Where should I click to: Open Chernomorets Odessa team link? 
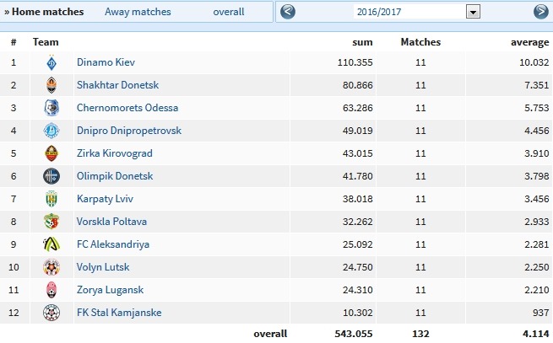(x=127, y=108)
